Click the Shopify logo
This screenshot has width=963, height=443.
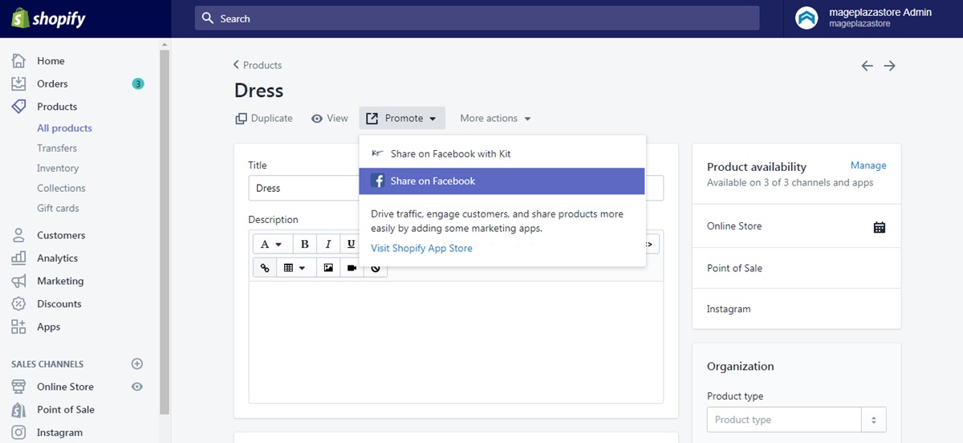tap(48, 18)
